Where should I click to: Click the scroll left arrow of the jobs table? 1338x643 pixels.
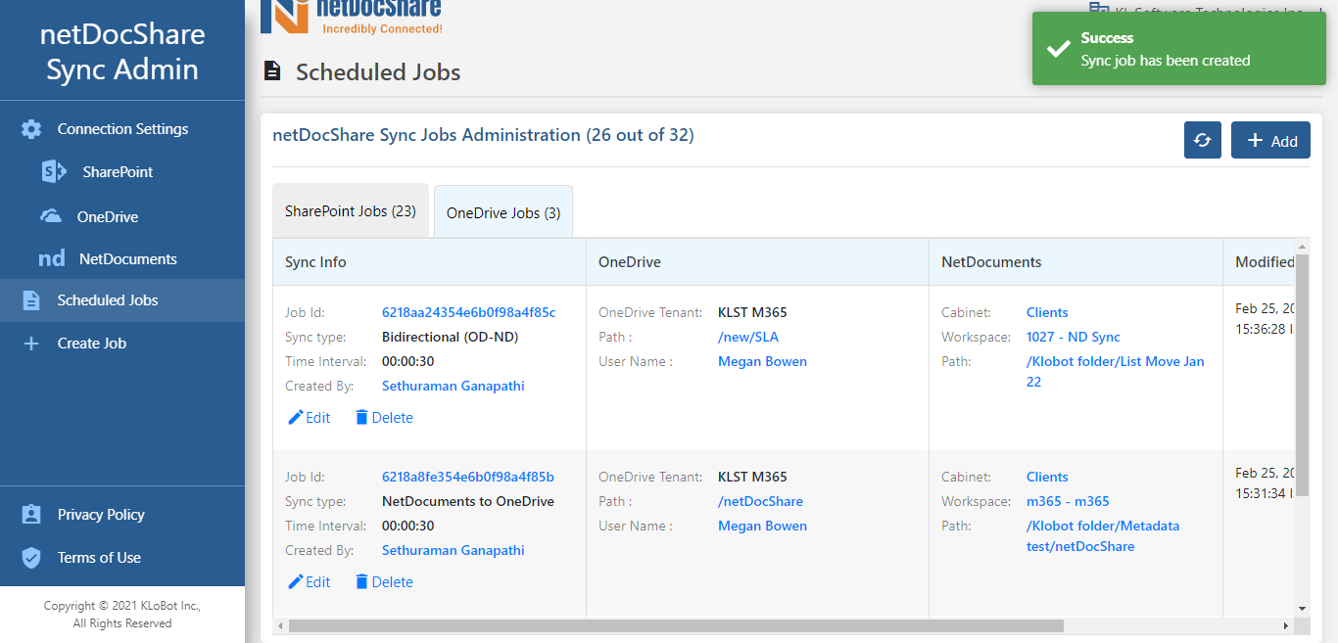click(281, 625)
